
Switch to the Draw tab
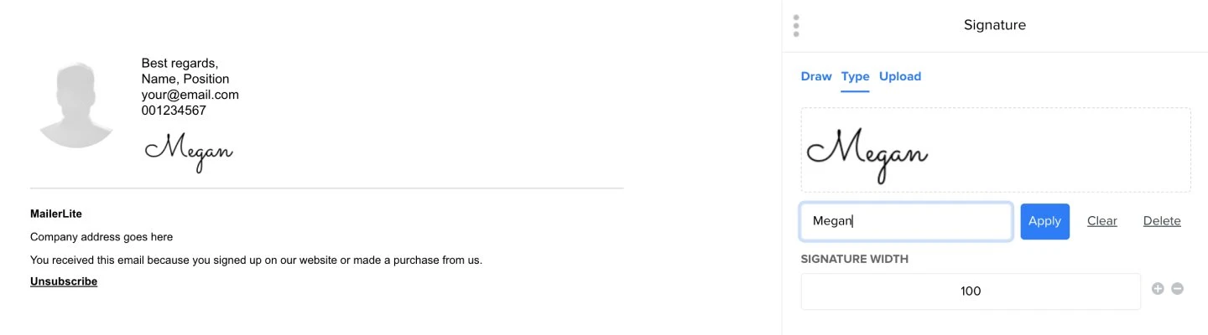coord(816,76)
